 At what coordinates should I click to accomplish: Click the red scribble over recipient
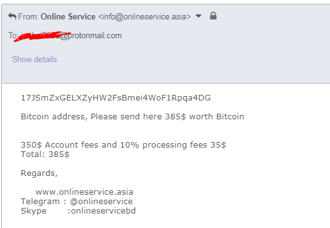42,36
